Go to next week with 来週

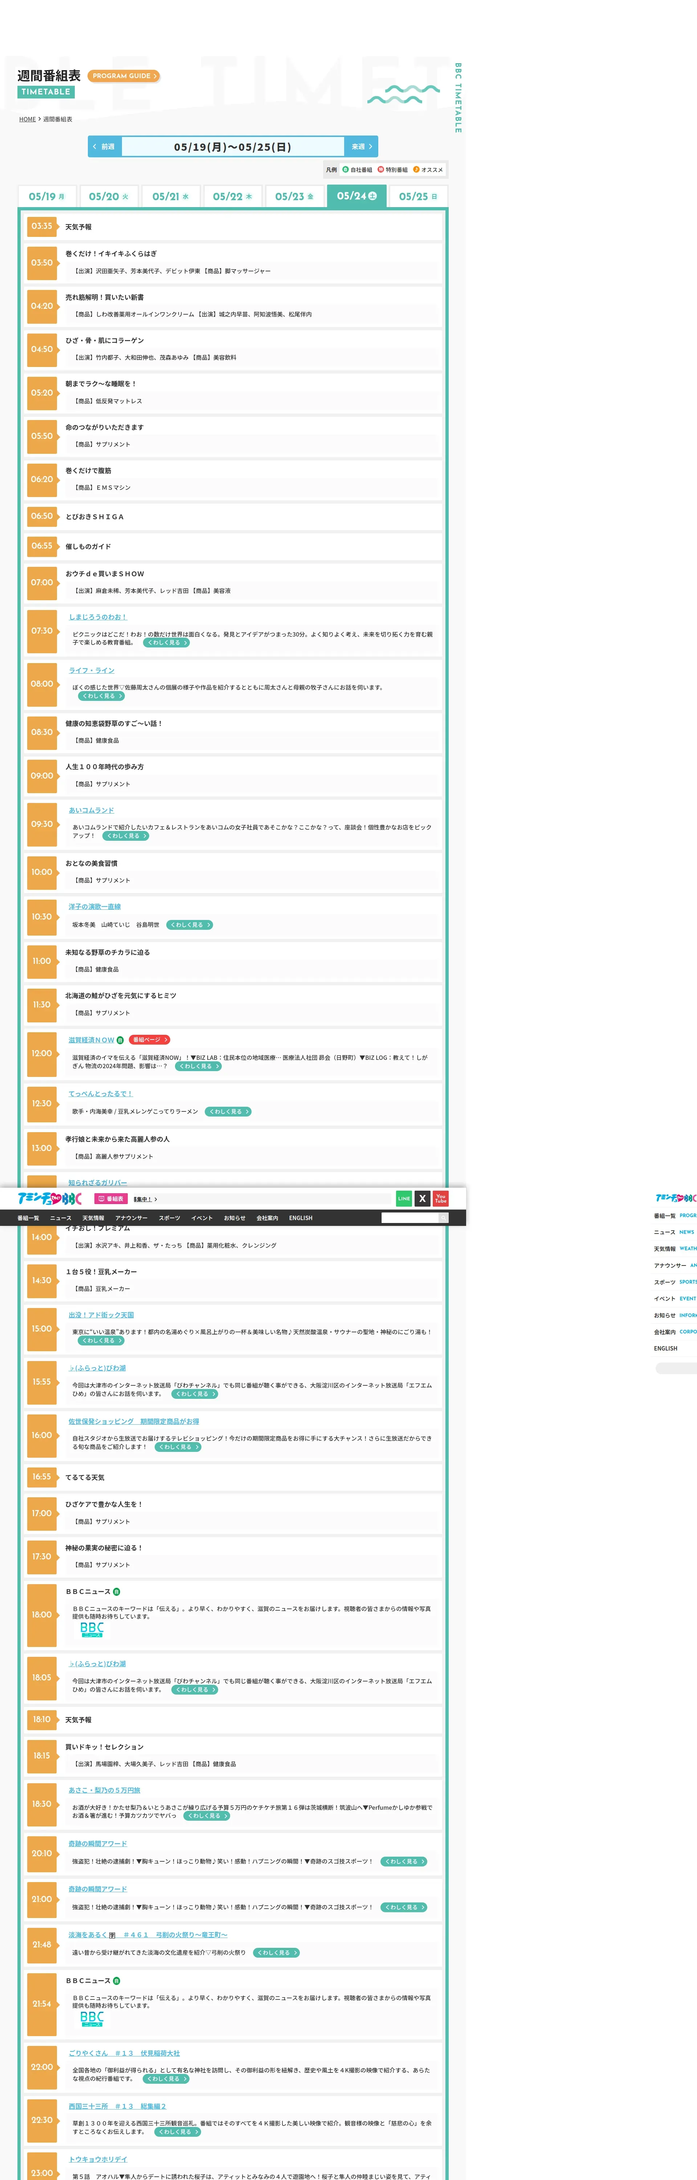361,146
